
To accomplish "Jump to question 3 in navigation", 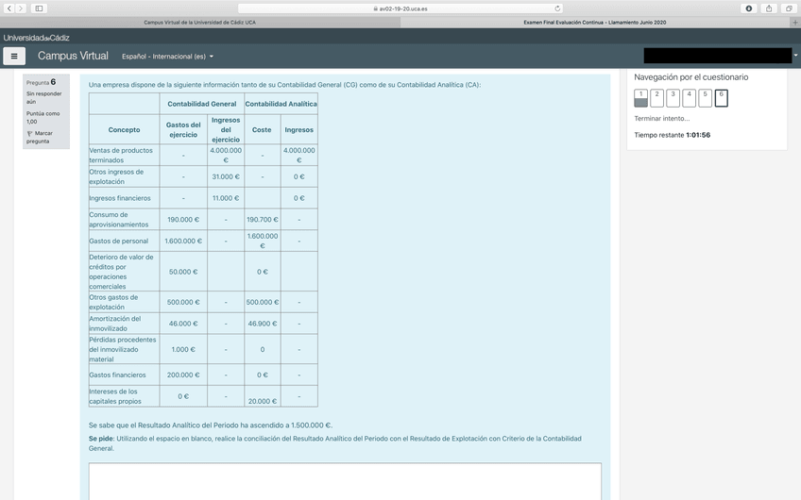I will (673, 98).
